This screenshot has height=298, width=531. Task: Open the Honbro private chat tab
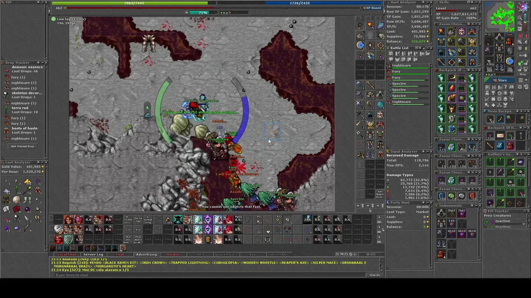pos(173,254)
